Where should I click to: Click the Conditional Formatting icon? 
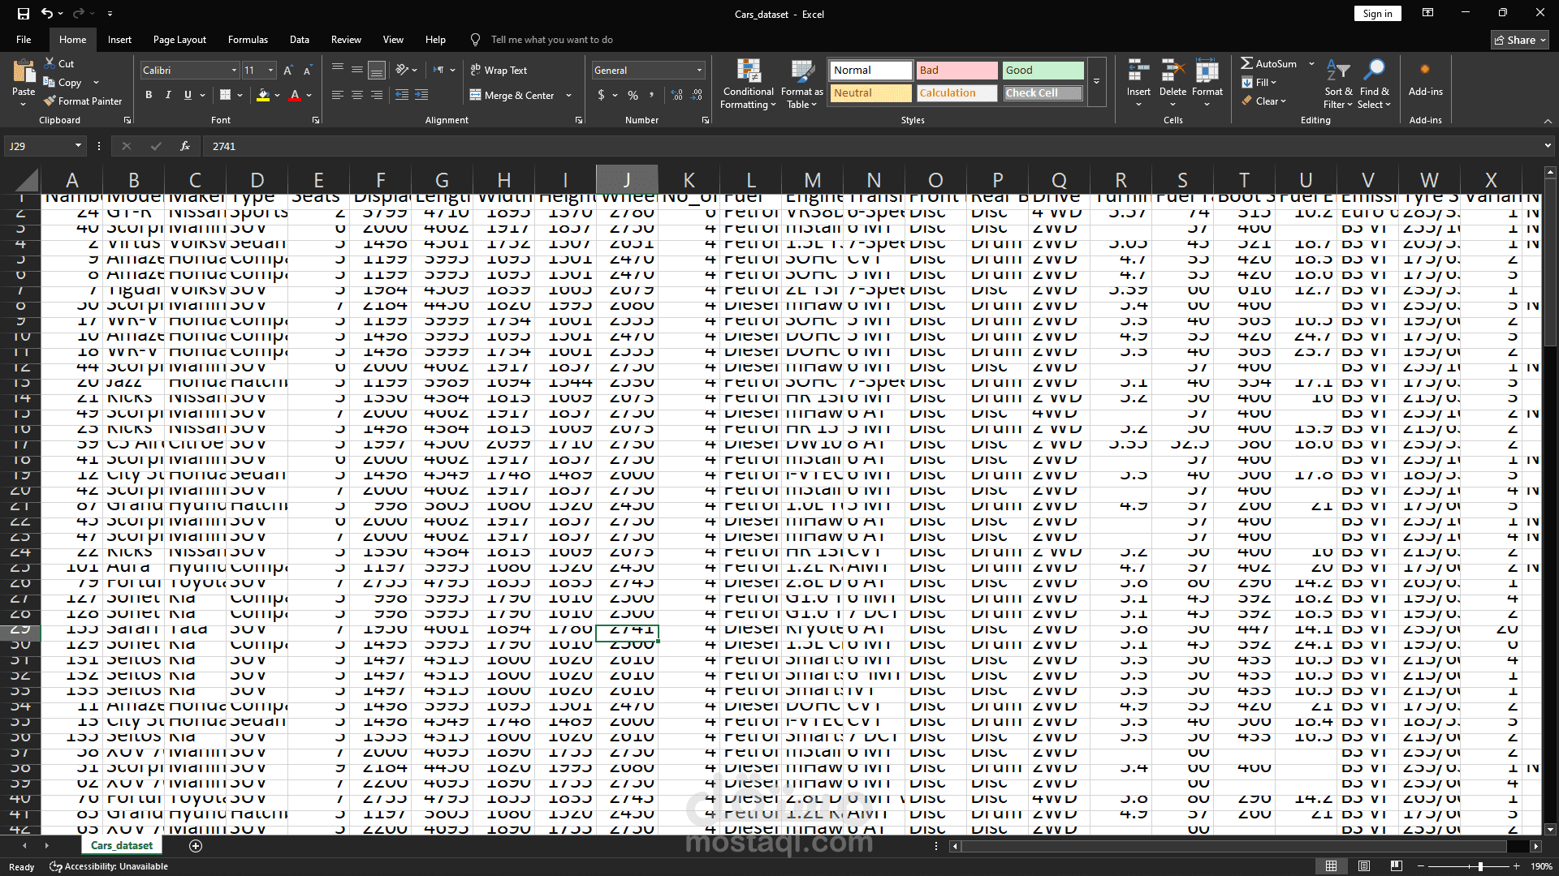(748, 71)
